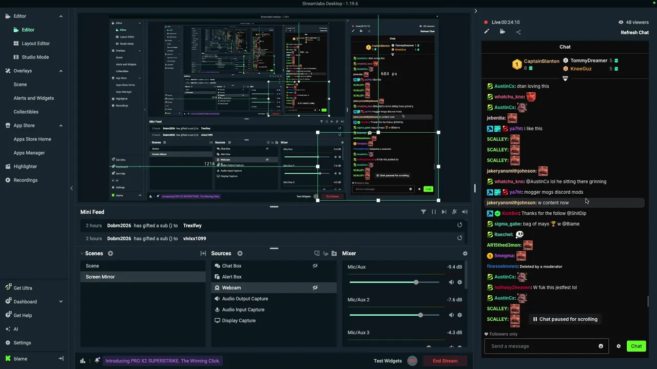Collapse the App Store sidebar section
Image resolution: width=657 pixels, height=369 pixels.
coord(61,126)
